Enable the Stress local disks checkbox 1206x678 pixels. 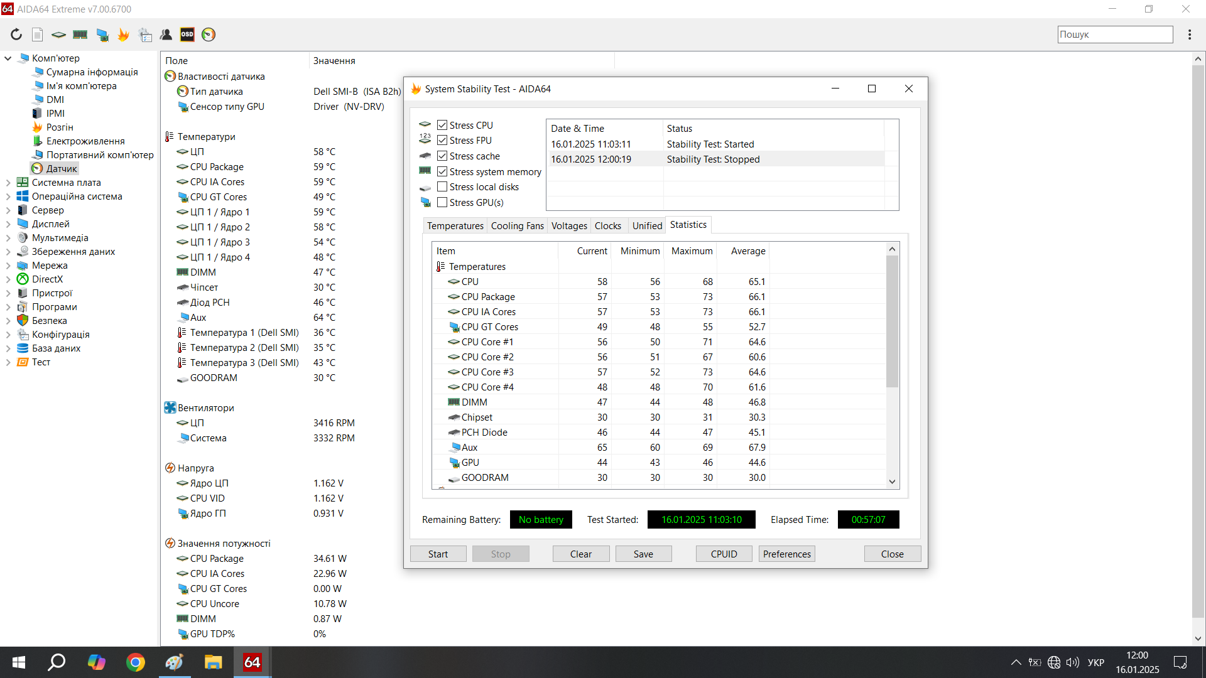442,186
